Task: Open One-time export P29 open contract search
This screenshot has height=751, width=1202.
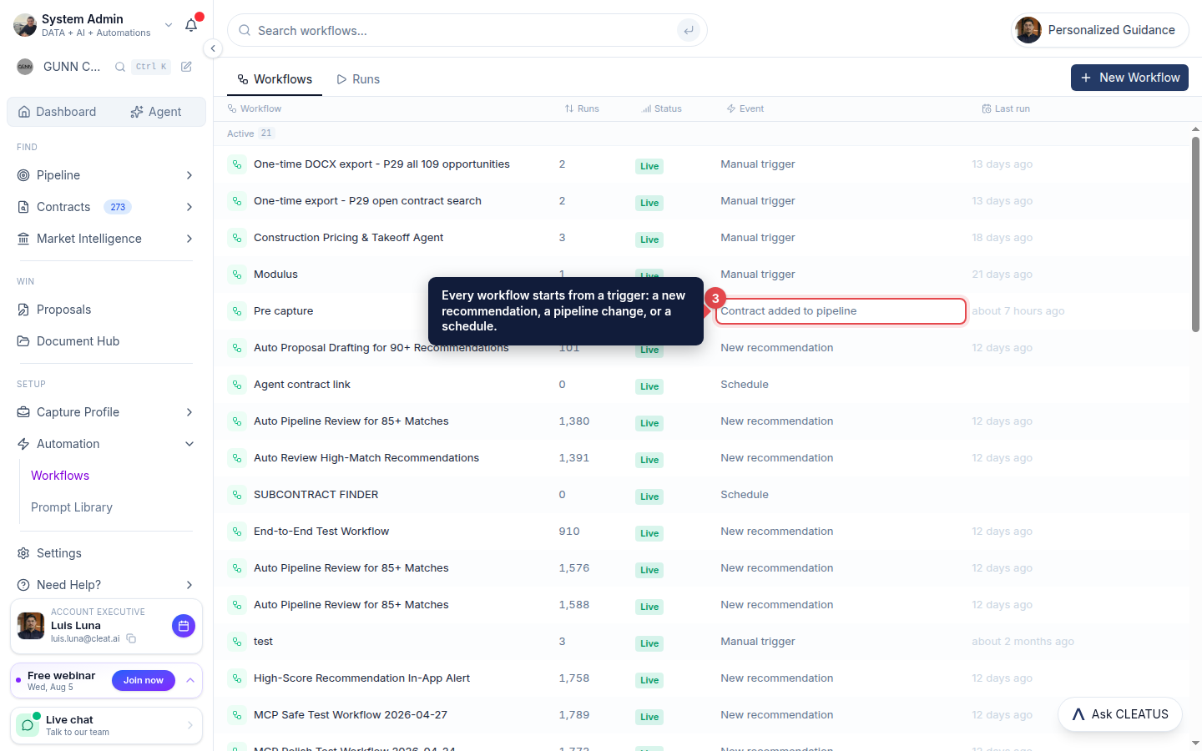Action: [x=367, y=201]
